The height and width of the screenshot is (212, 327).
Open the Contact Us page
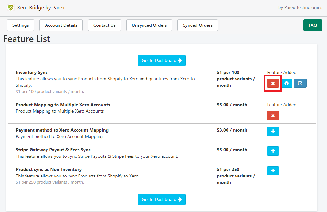point(104,25)
